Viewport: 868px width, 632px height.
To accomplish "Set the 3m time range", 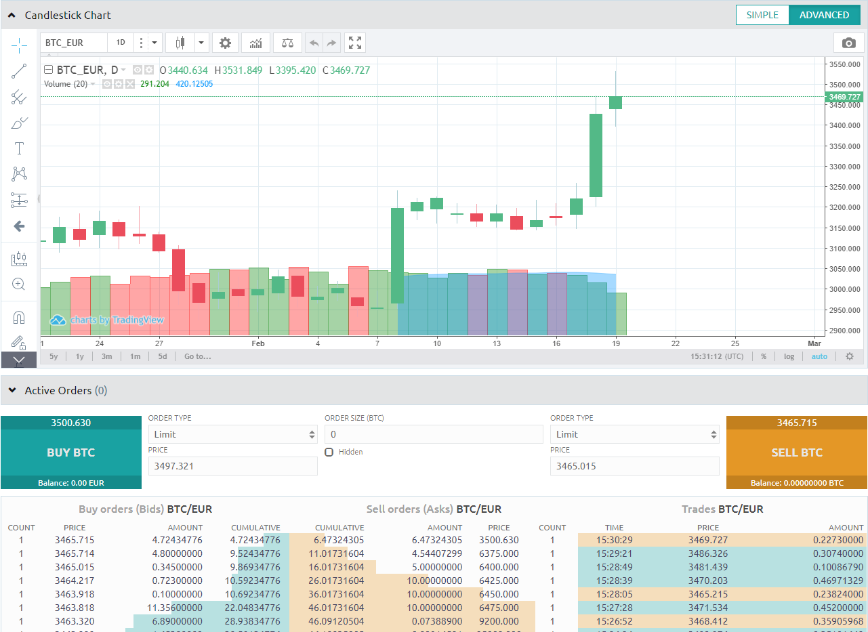I will click(x=107, y=356).
